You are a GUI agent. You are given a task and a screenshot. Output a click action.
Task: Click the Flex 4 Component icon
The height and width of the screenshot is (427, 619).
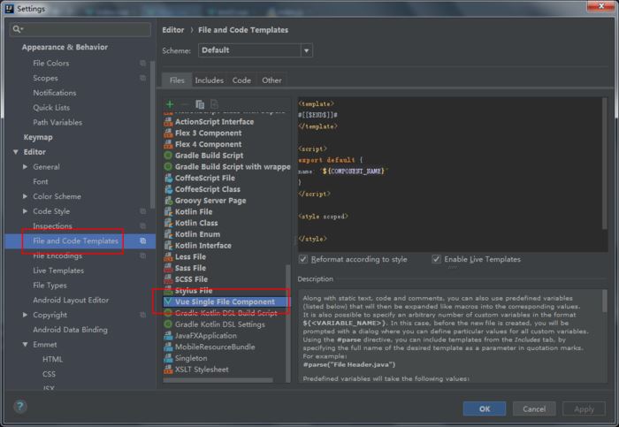click(x=169, y=144)
